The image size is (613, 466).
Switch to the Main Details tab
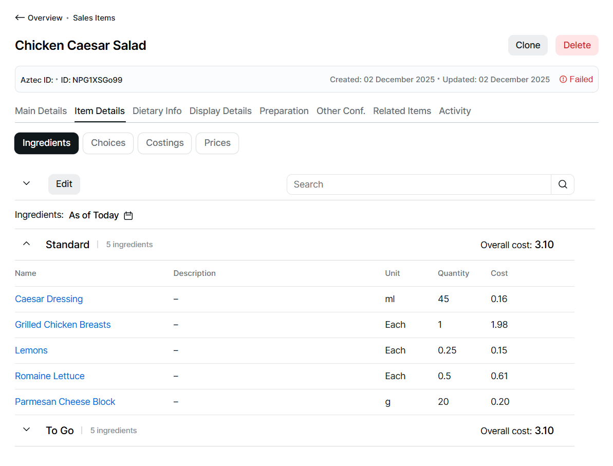pos(41,111)
